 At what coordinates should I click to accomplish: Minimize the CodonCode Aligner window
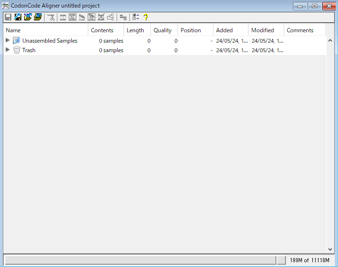coord(300,6)
